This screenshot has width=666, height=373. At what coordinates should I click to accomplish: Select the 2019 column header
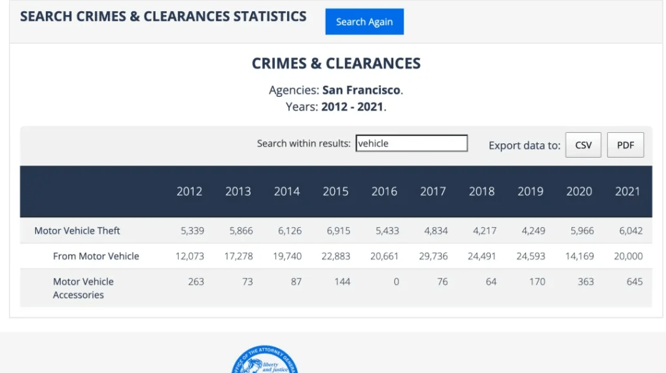pos(530,191)
